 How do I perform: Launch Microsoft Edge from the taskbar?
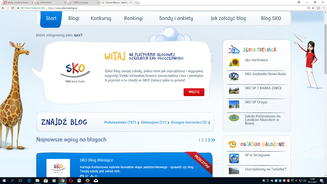[29, 181]
